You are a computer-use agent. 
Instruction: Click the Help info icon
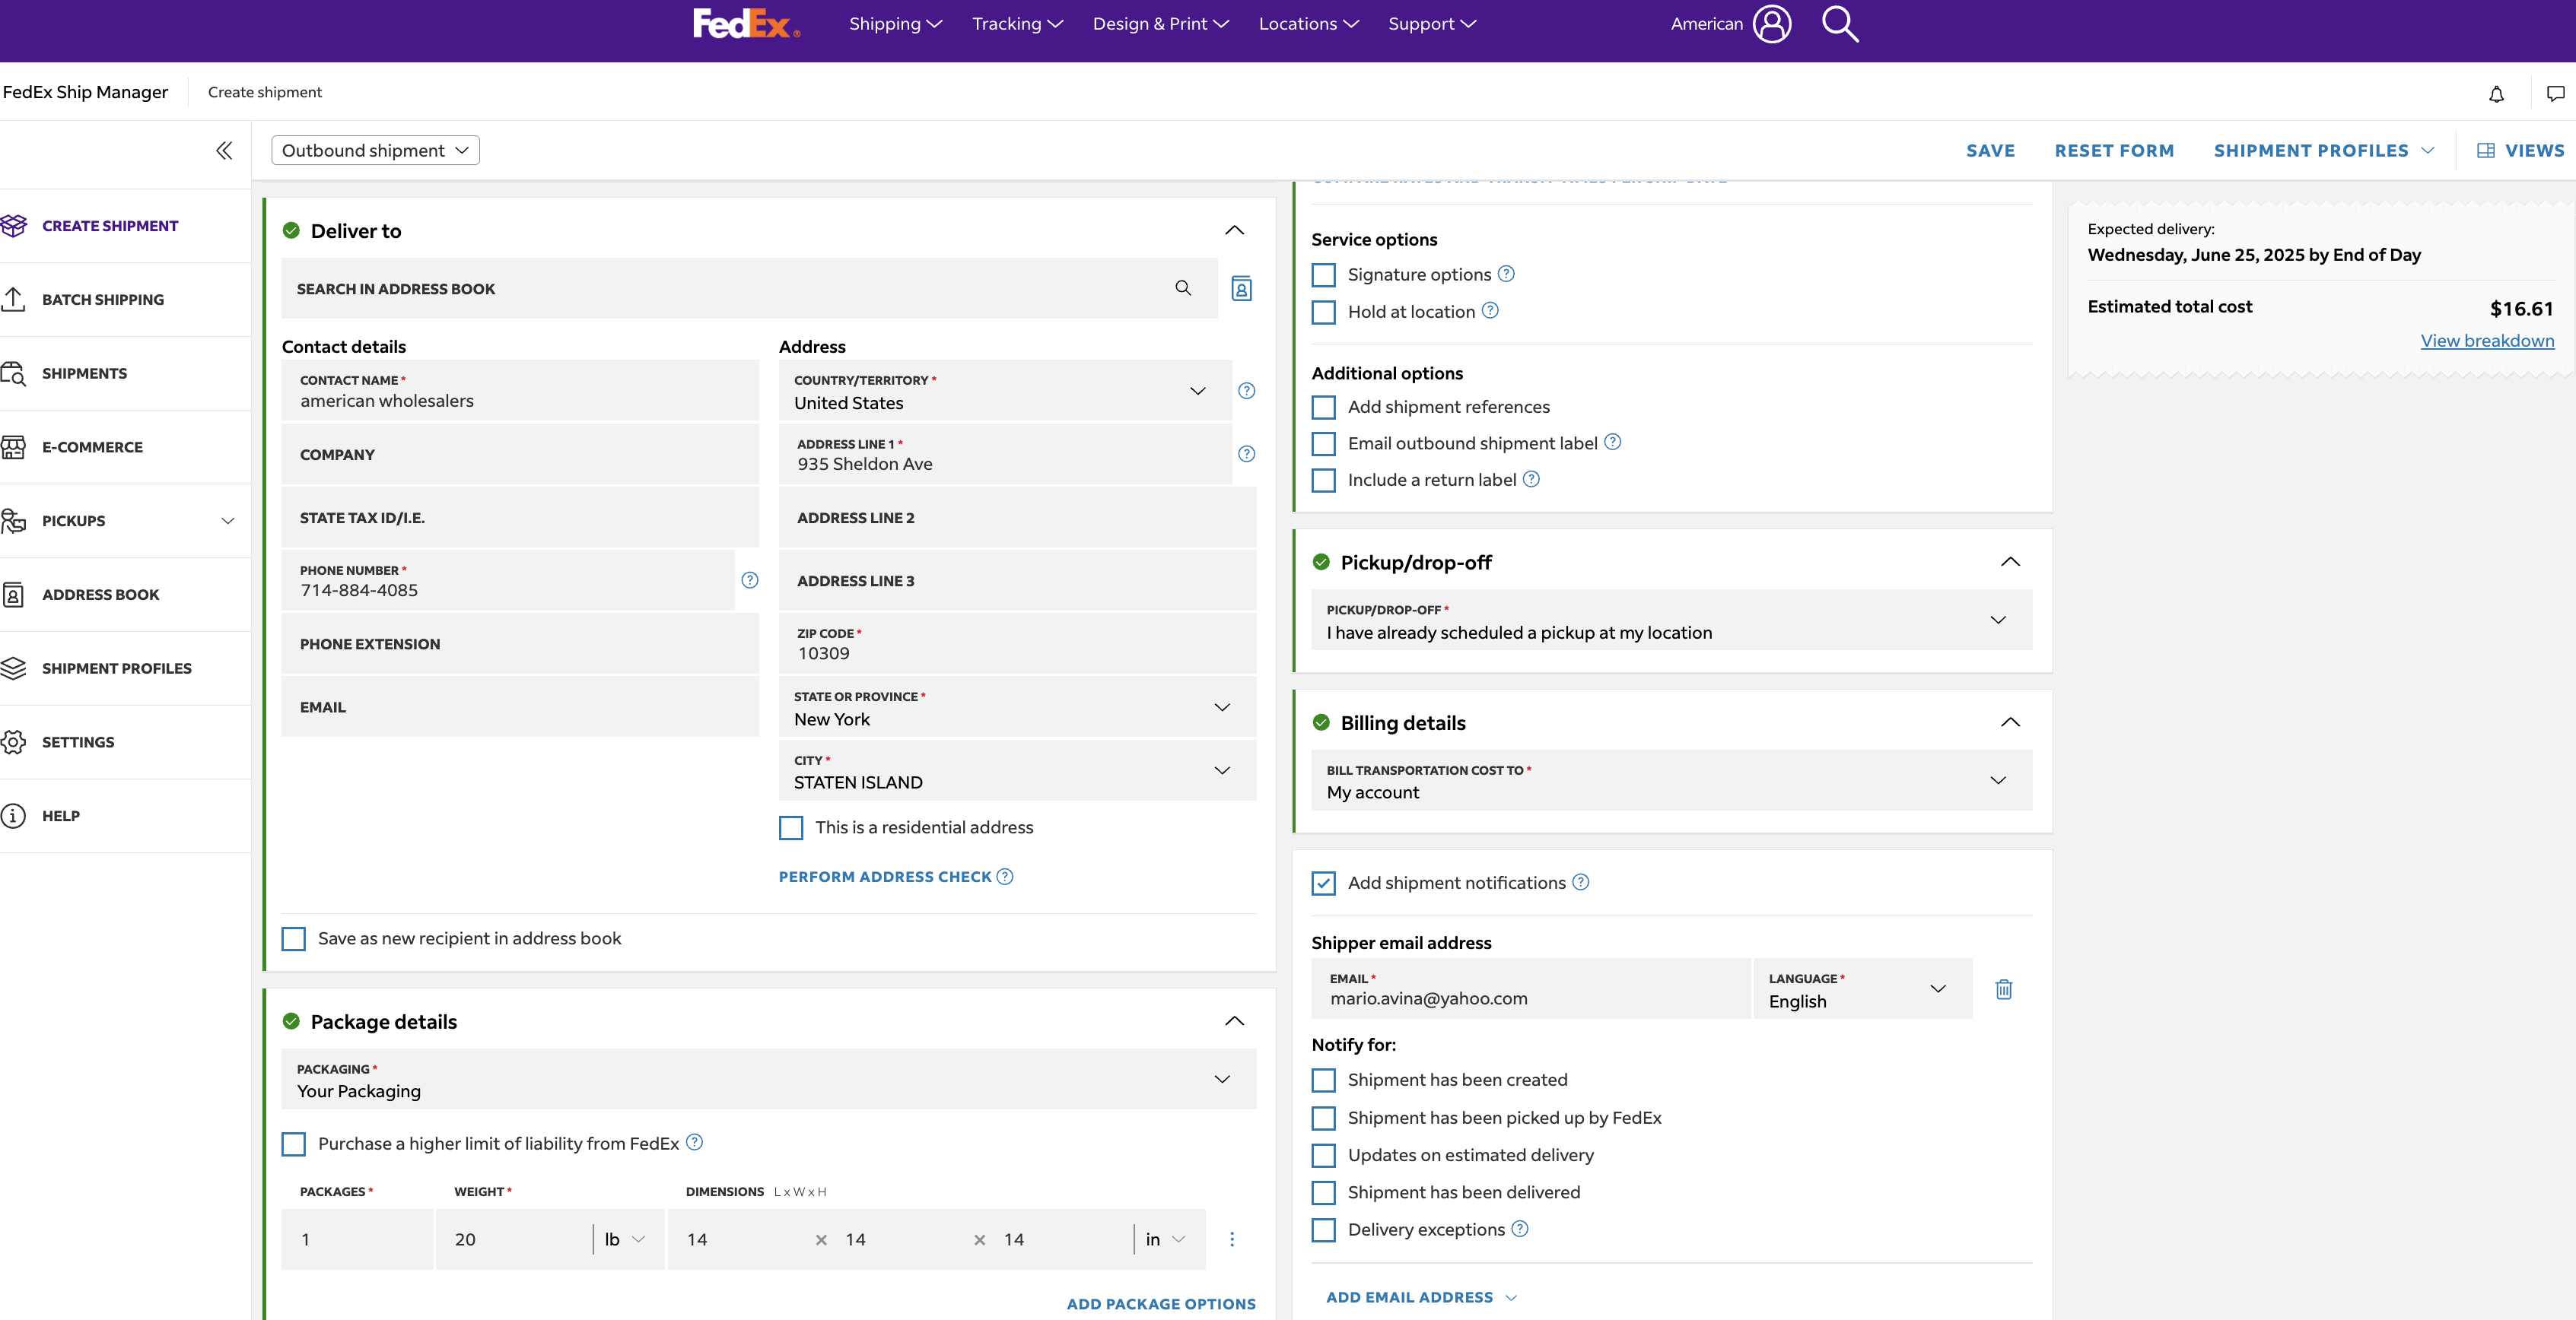[13, 815]
